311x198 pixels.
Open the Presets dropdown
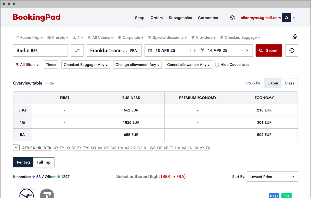(58, 38)
